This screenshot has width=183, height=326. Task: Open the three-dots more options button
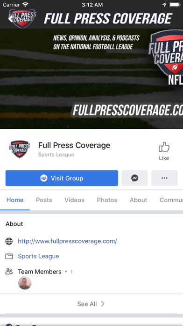pyautogui.click(x=164, y=178)
